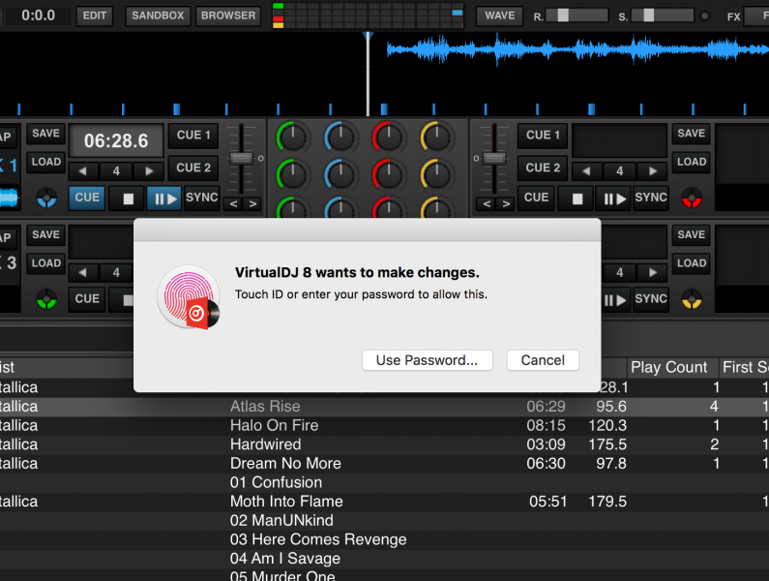Click the green deck indicator icon on the lower-left deck
The height and width of the screenshot is (581, 769).
(x=45, y=298)
